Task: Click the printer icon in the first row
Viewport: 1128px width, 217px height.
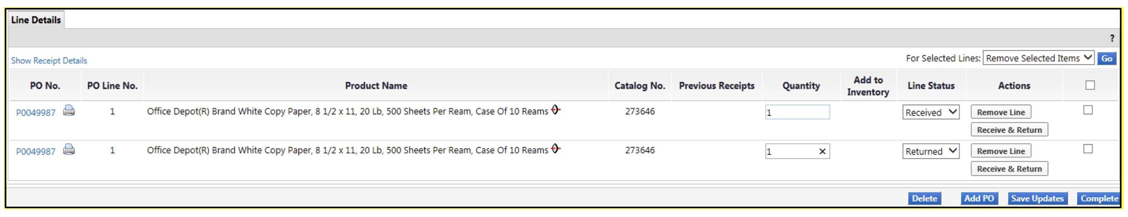Action: click(x=69, y=111)
